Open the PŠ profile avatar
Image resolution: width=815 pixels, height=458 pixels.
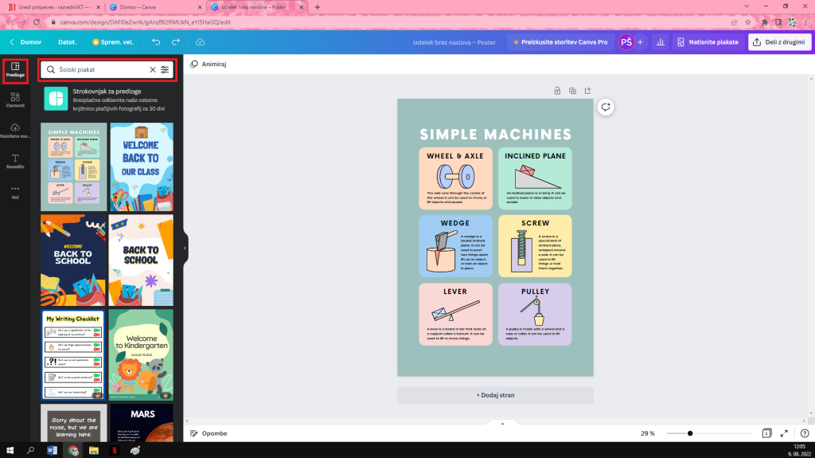626,42
